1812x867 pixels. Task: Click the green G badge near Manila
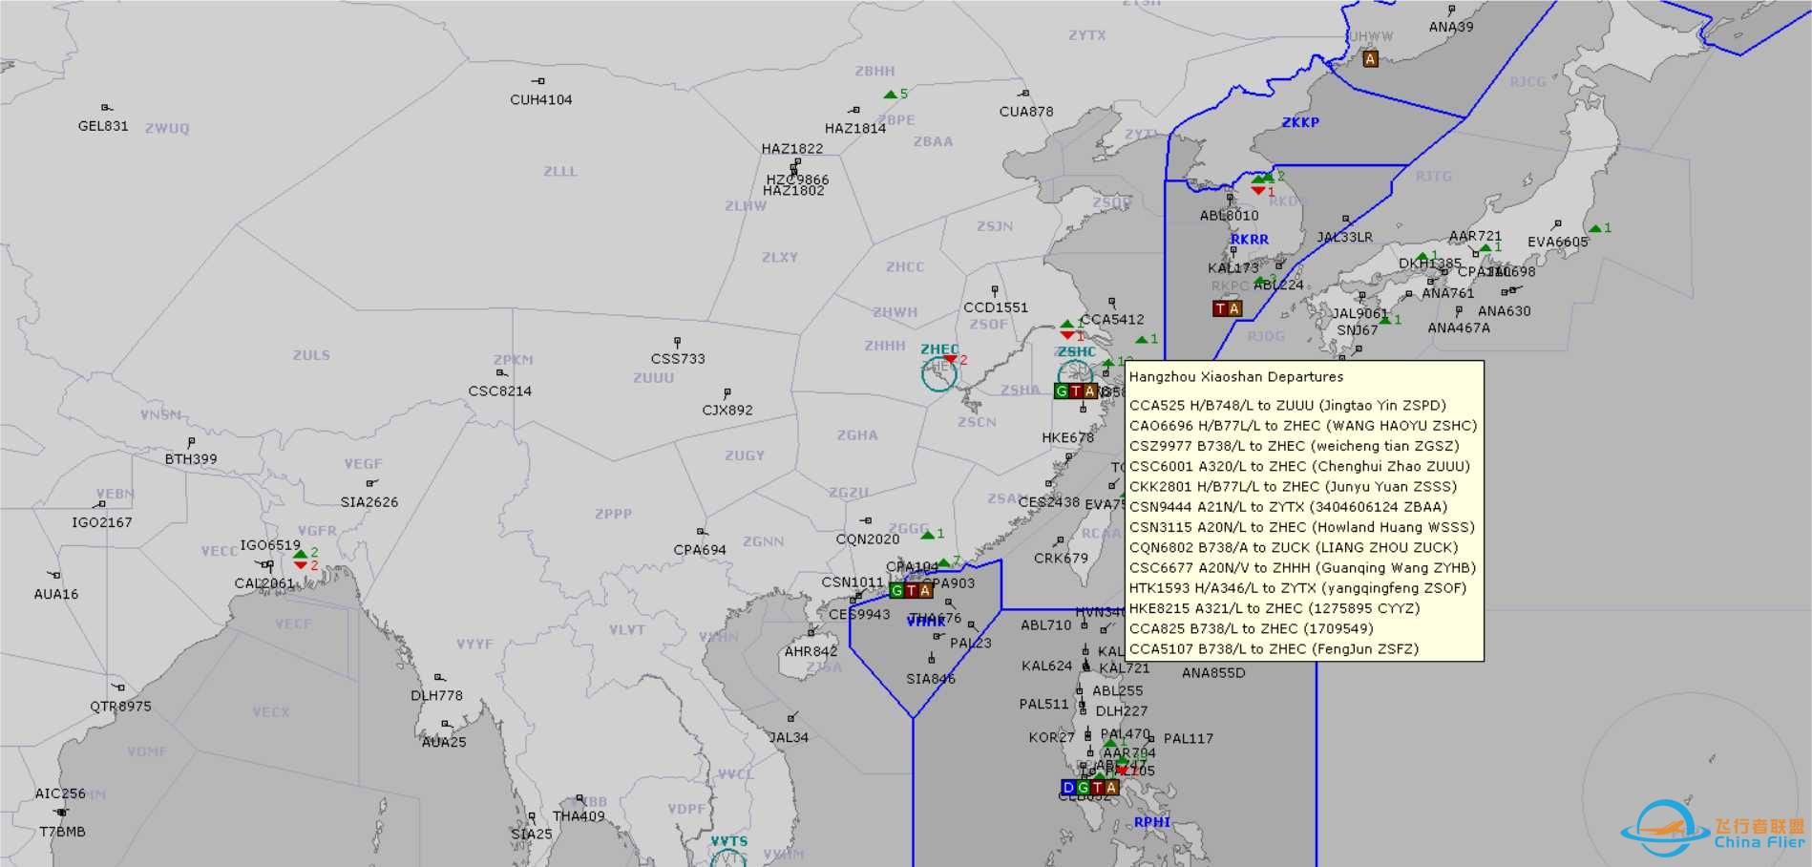1083,787
